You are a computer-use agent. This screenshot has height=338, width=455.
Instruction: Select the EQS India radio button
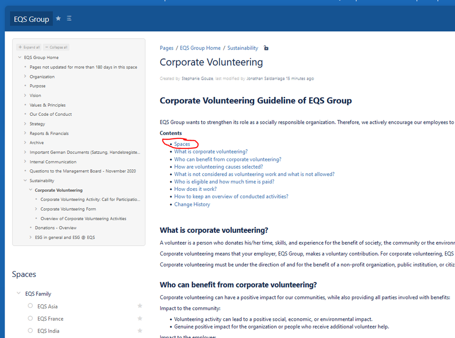[30, 330]
